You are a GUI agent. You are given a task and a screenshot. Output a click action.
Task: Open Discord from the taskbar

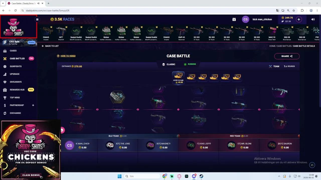(194, 176)
